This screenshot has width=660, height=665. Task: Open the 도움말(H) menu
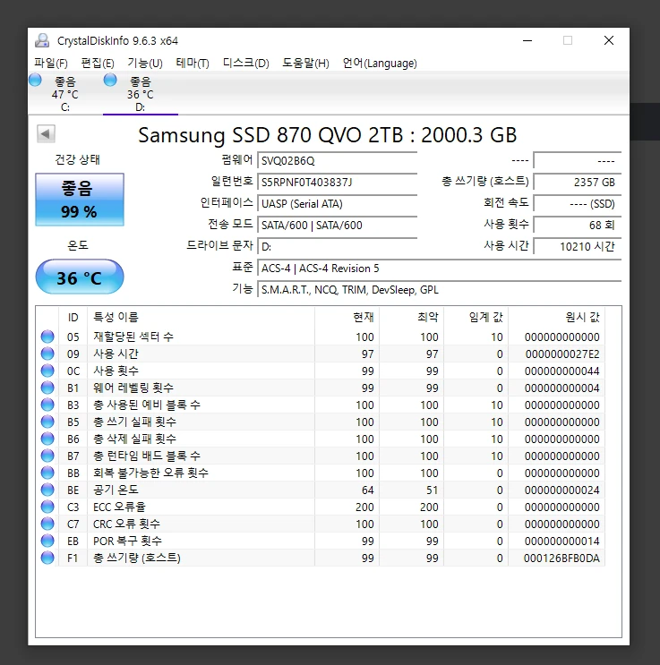306,64
